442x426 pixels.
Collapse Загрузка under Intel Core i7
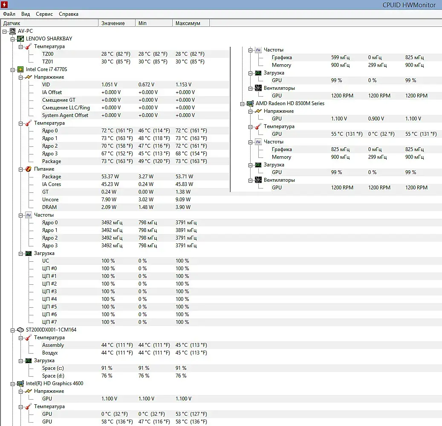click(x=20, y=254)
